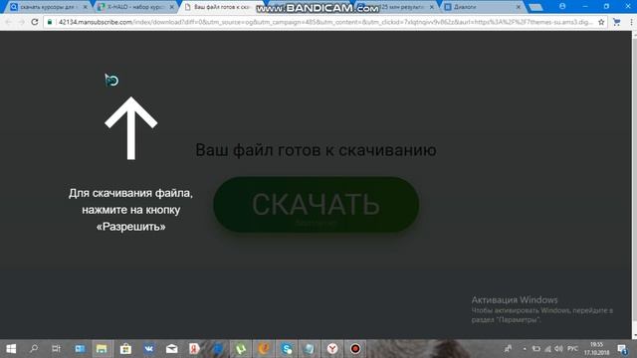Open Firefox from the taskbar
637x358 pixels.
tap(264, 349)
